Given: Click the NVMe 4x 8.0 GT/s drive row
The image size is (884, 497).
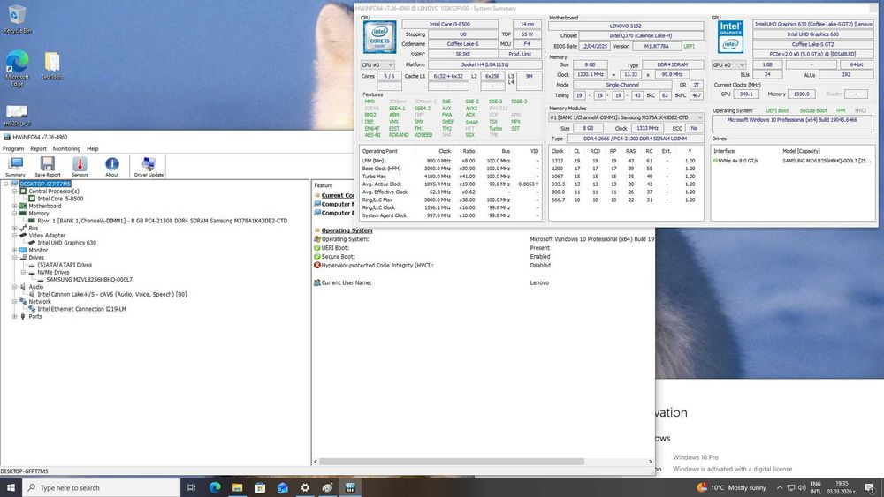Looking at the screenshot, I should 792,161.
